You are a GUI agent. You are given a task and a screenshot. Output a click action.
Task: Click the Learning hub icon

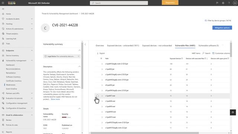tap(3, 39)
